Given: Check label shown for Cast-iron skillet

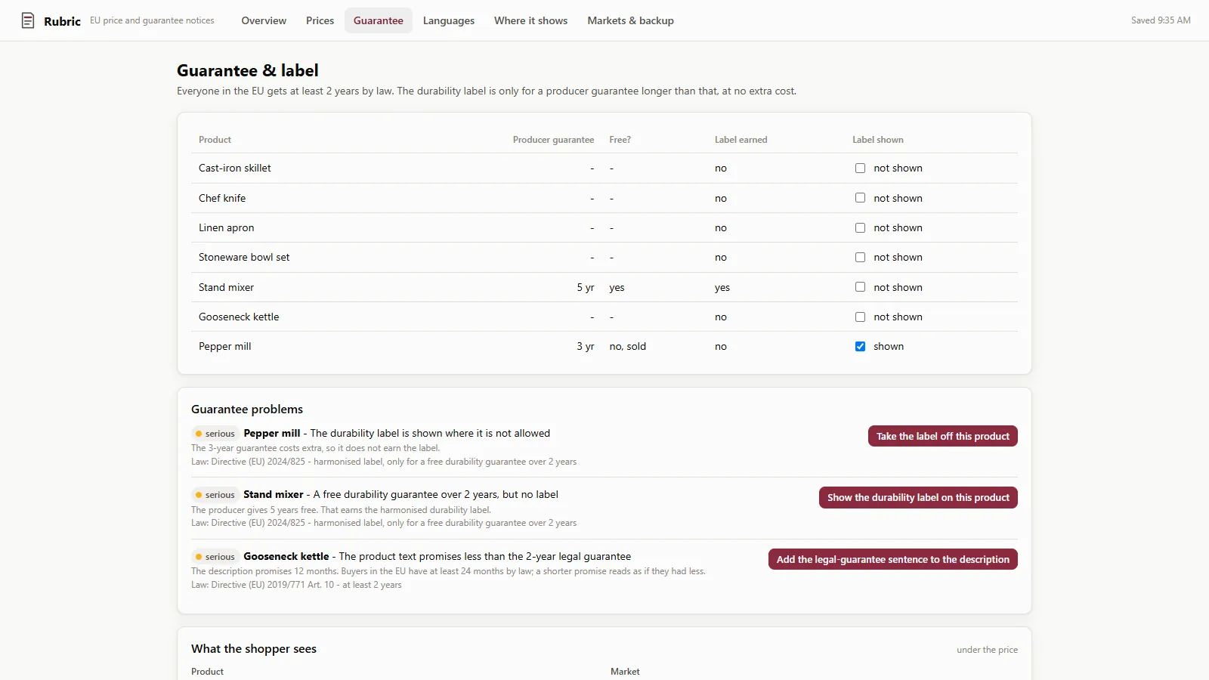Looking at the screenshot, I should point(860,168).
